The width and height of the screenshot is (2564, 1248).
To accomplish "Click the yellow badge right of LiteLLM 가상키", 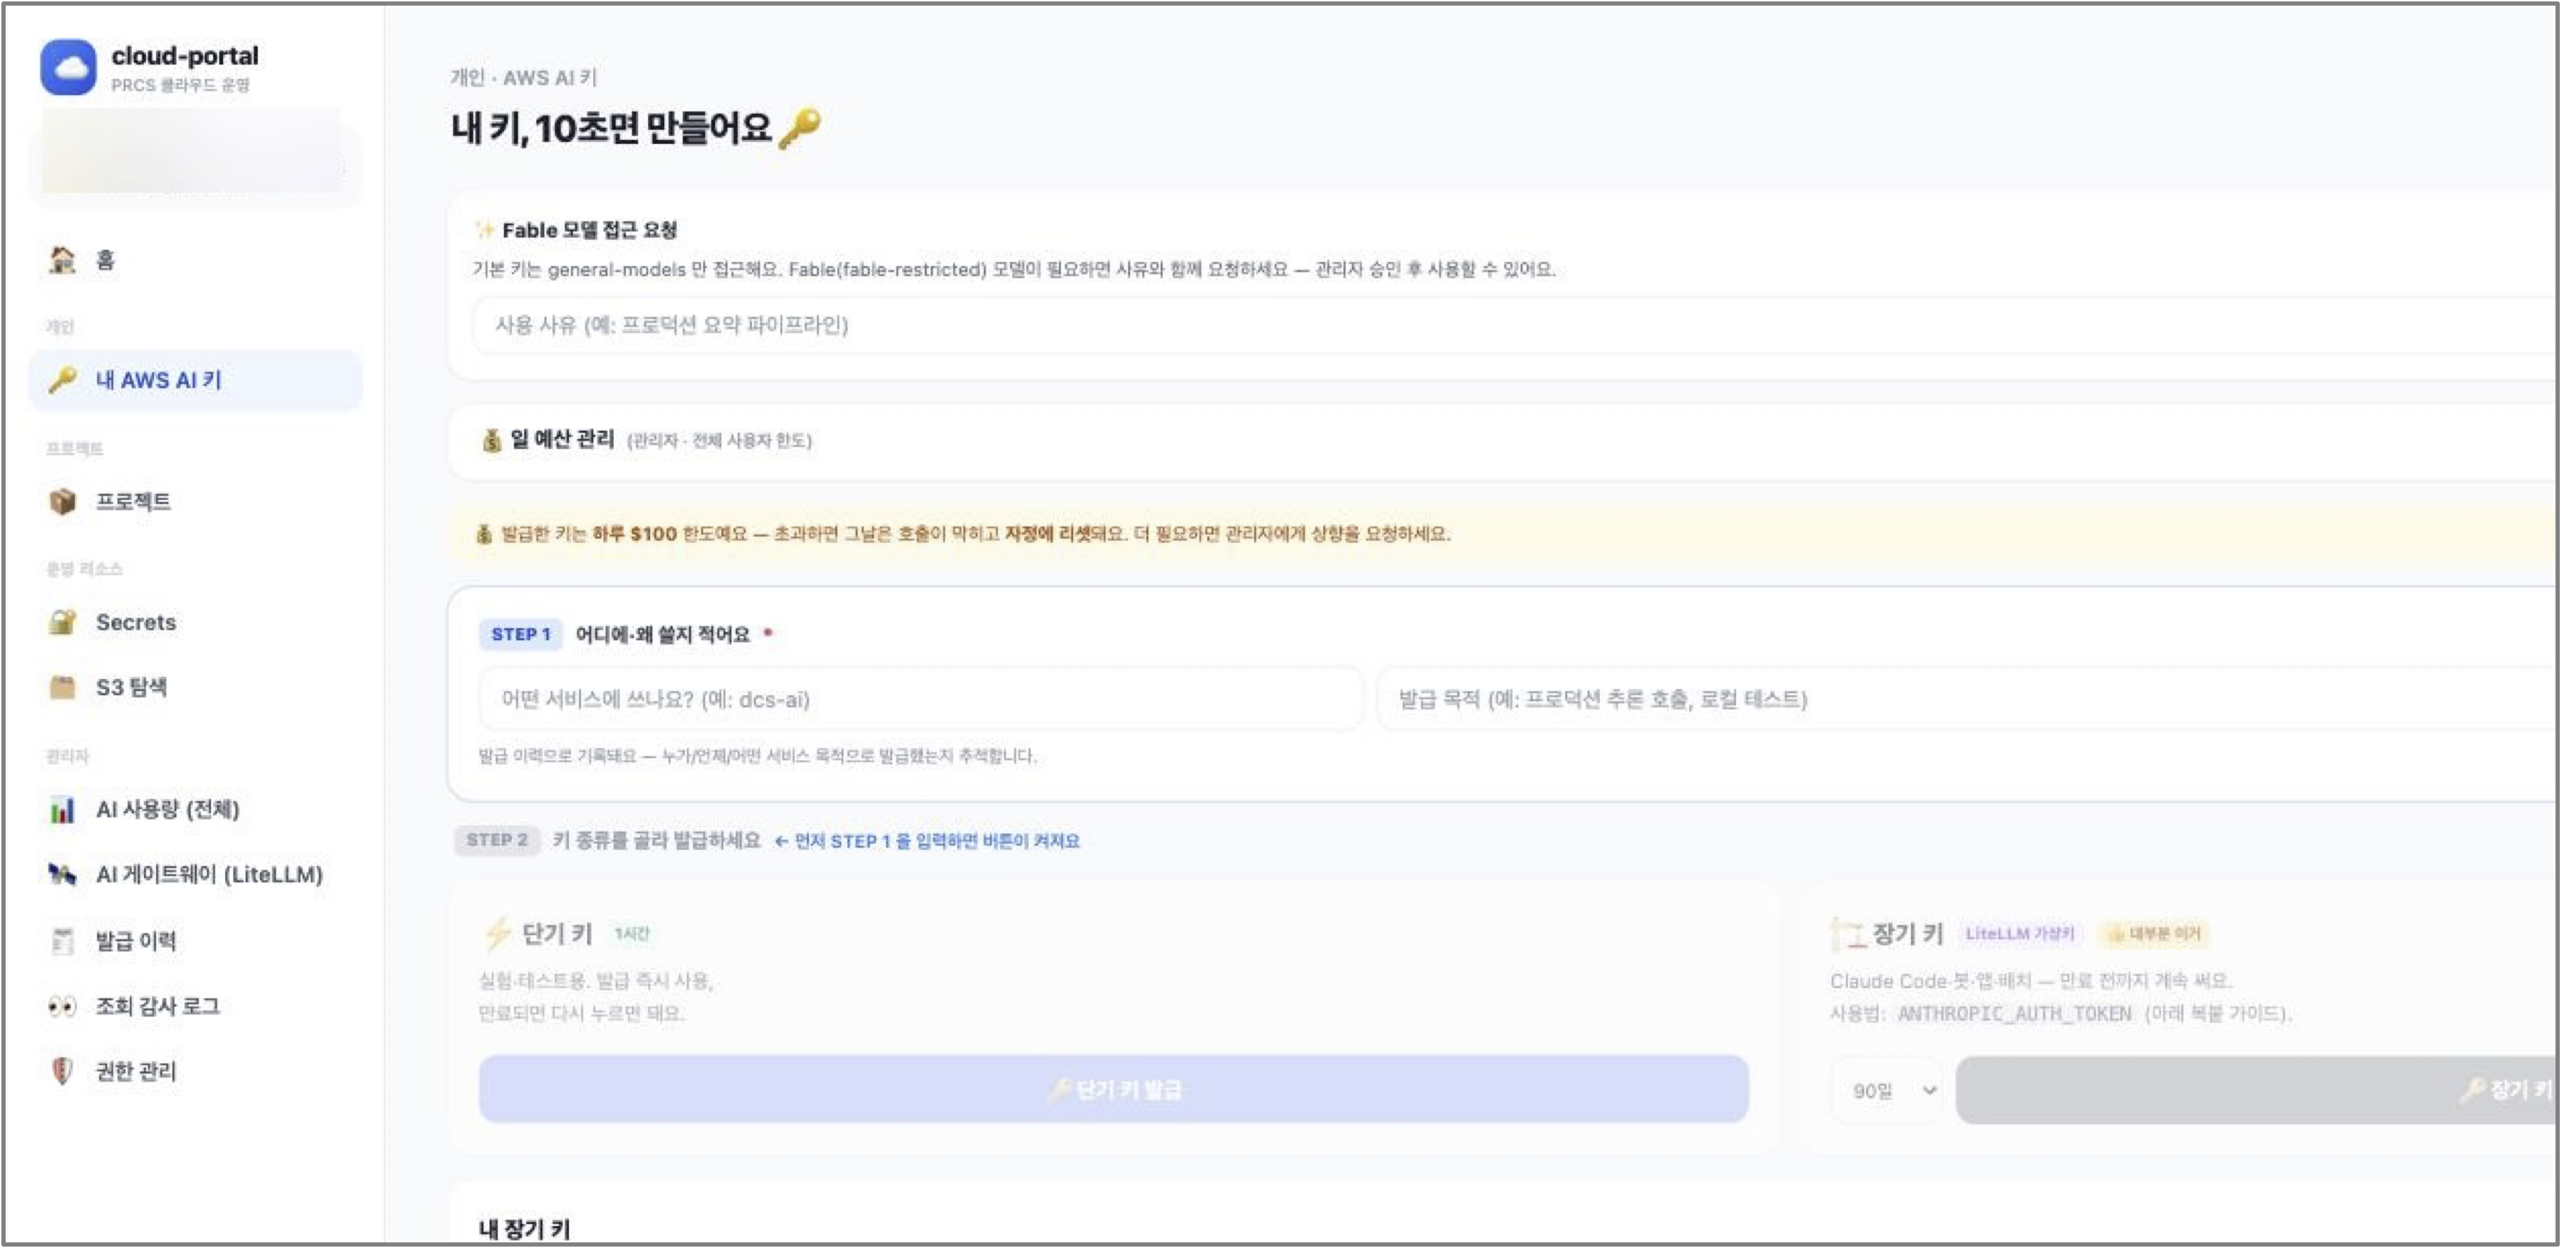I will tap(2154, 933).
